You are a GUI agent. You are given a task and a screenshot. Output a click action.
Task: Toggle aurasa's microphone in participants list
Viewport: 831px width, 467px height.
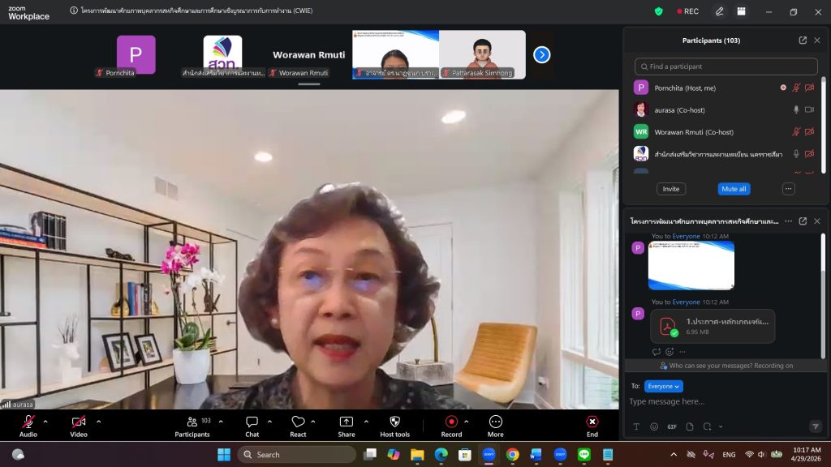(796, 109)
